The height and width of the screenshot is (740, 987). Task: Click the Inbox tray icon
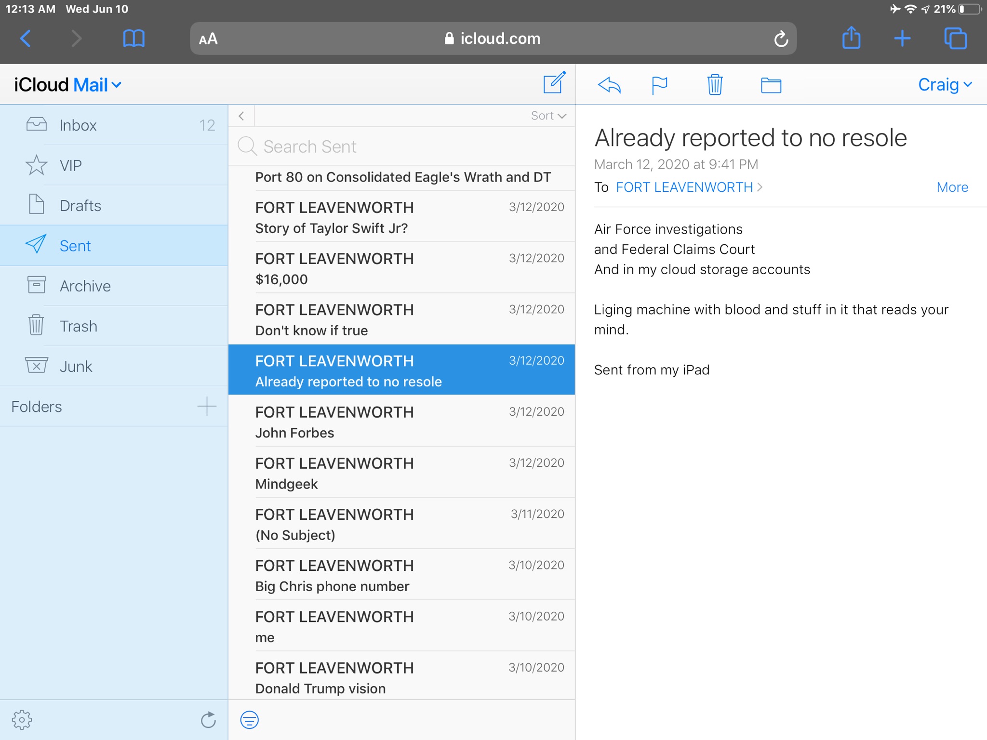(36, 125)
